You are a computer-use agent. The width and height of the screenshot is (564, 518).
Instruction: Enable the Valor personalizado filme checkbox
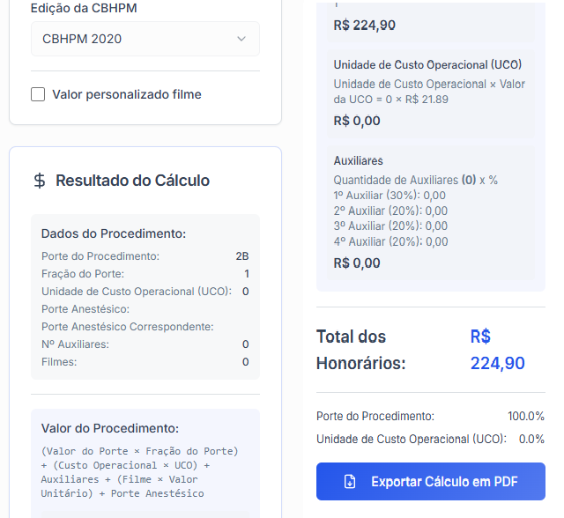point(38,94)
